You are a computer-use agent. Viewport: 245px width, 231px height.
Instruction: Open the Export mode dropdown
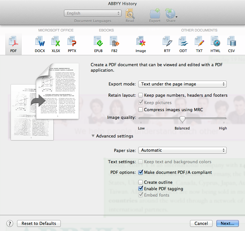click(x=182, y=84)
